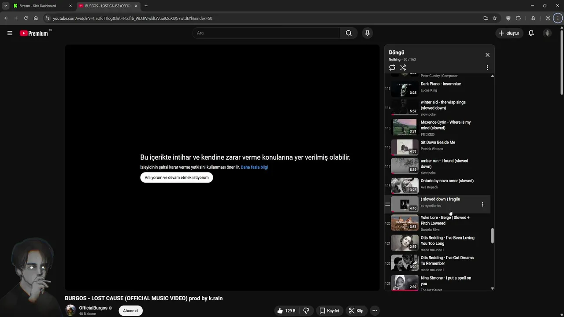The width and height of the screenshot is (564, 317).
Task: Confirm with 'Anlıyorum ve devam etmek istiyorum'
Action: click(177, 177)
